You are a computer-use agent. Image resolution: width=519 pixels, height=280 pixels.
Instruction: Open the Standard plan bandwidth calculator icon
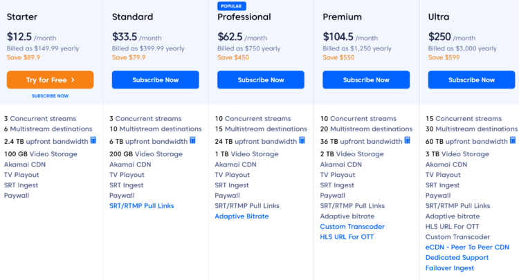pos(192,140)
